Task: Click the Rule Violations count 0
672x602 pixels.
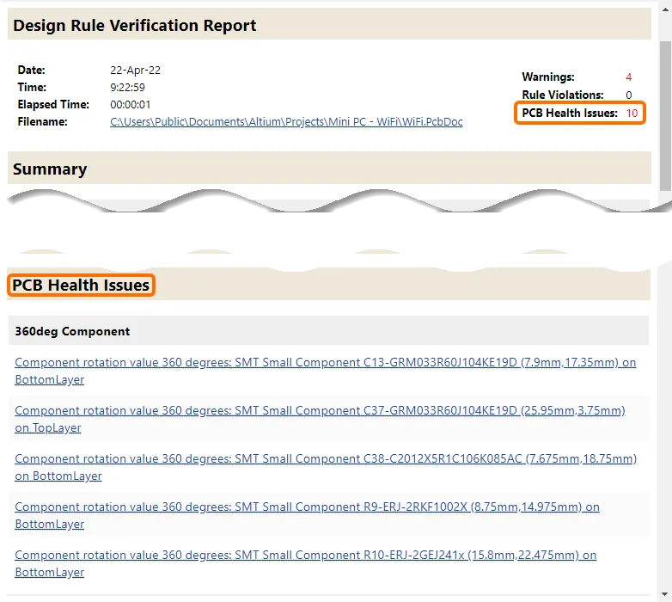Action: [629, 95]
